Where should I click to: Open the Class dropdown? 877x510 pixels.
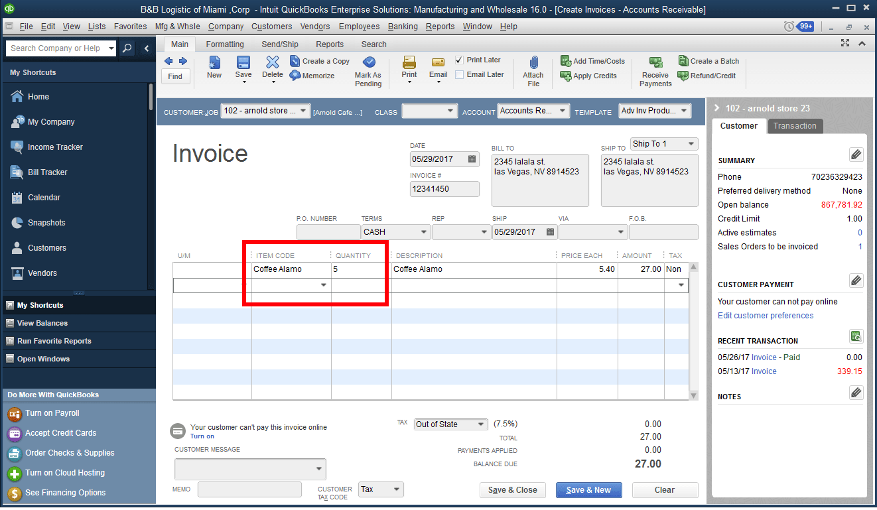point(450,111)
